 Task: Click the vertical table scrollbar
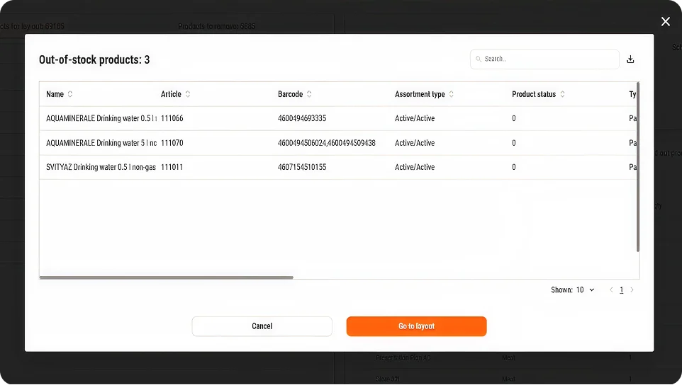(637, 167)
